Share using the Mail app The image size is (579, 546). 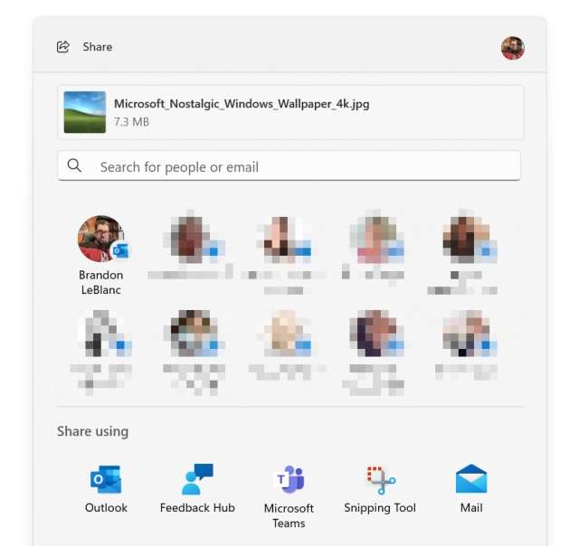(x=471, y=488)
